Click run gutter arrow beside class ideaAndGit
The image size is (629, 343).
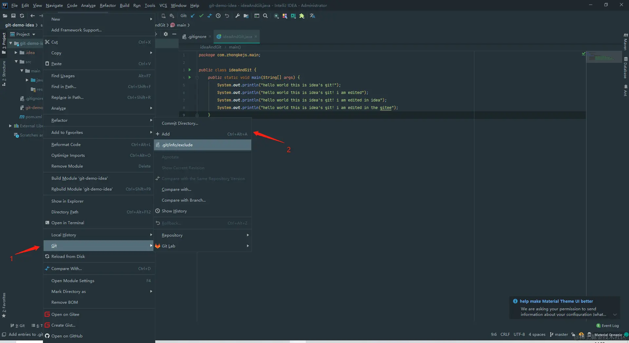[x=190, y=70]
